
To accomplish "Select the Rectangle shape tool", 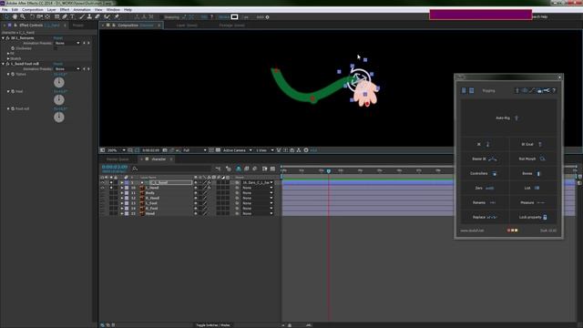I will click(x=56, y=16).
